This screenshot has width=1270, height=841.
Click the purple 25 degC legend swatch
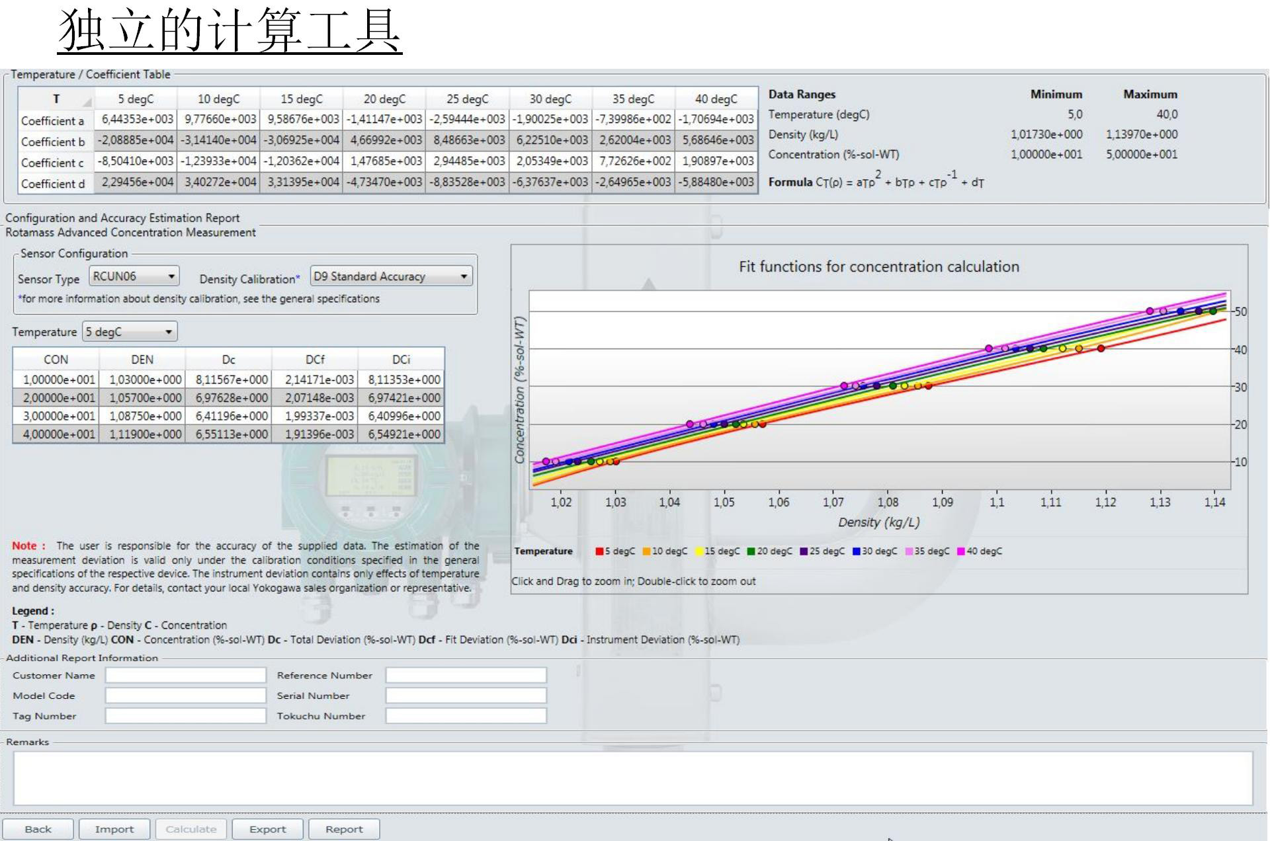click(804, 551)
